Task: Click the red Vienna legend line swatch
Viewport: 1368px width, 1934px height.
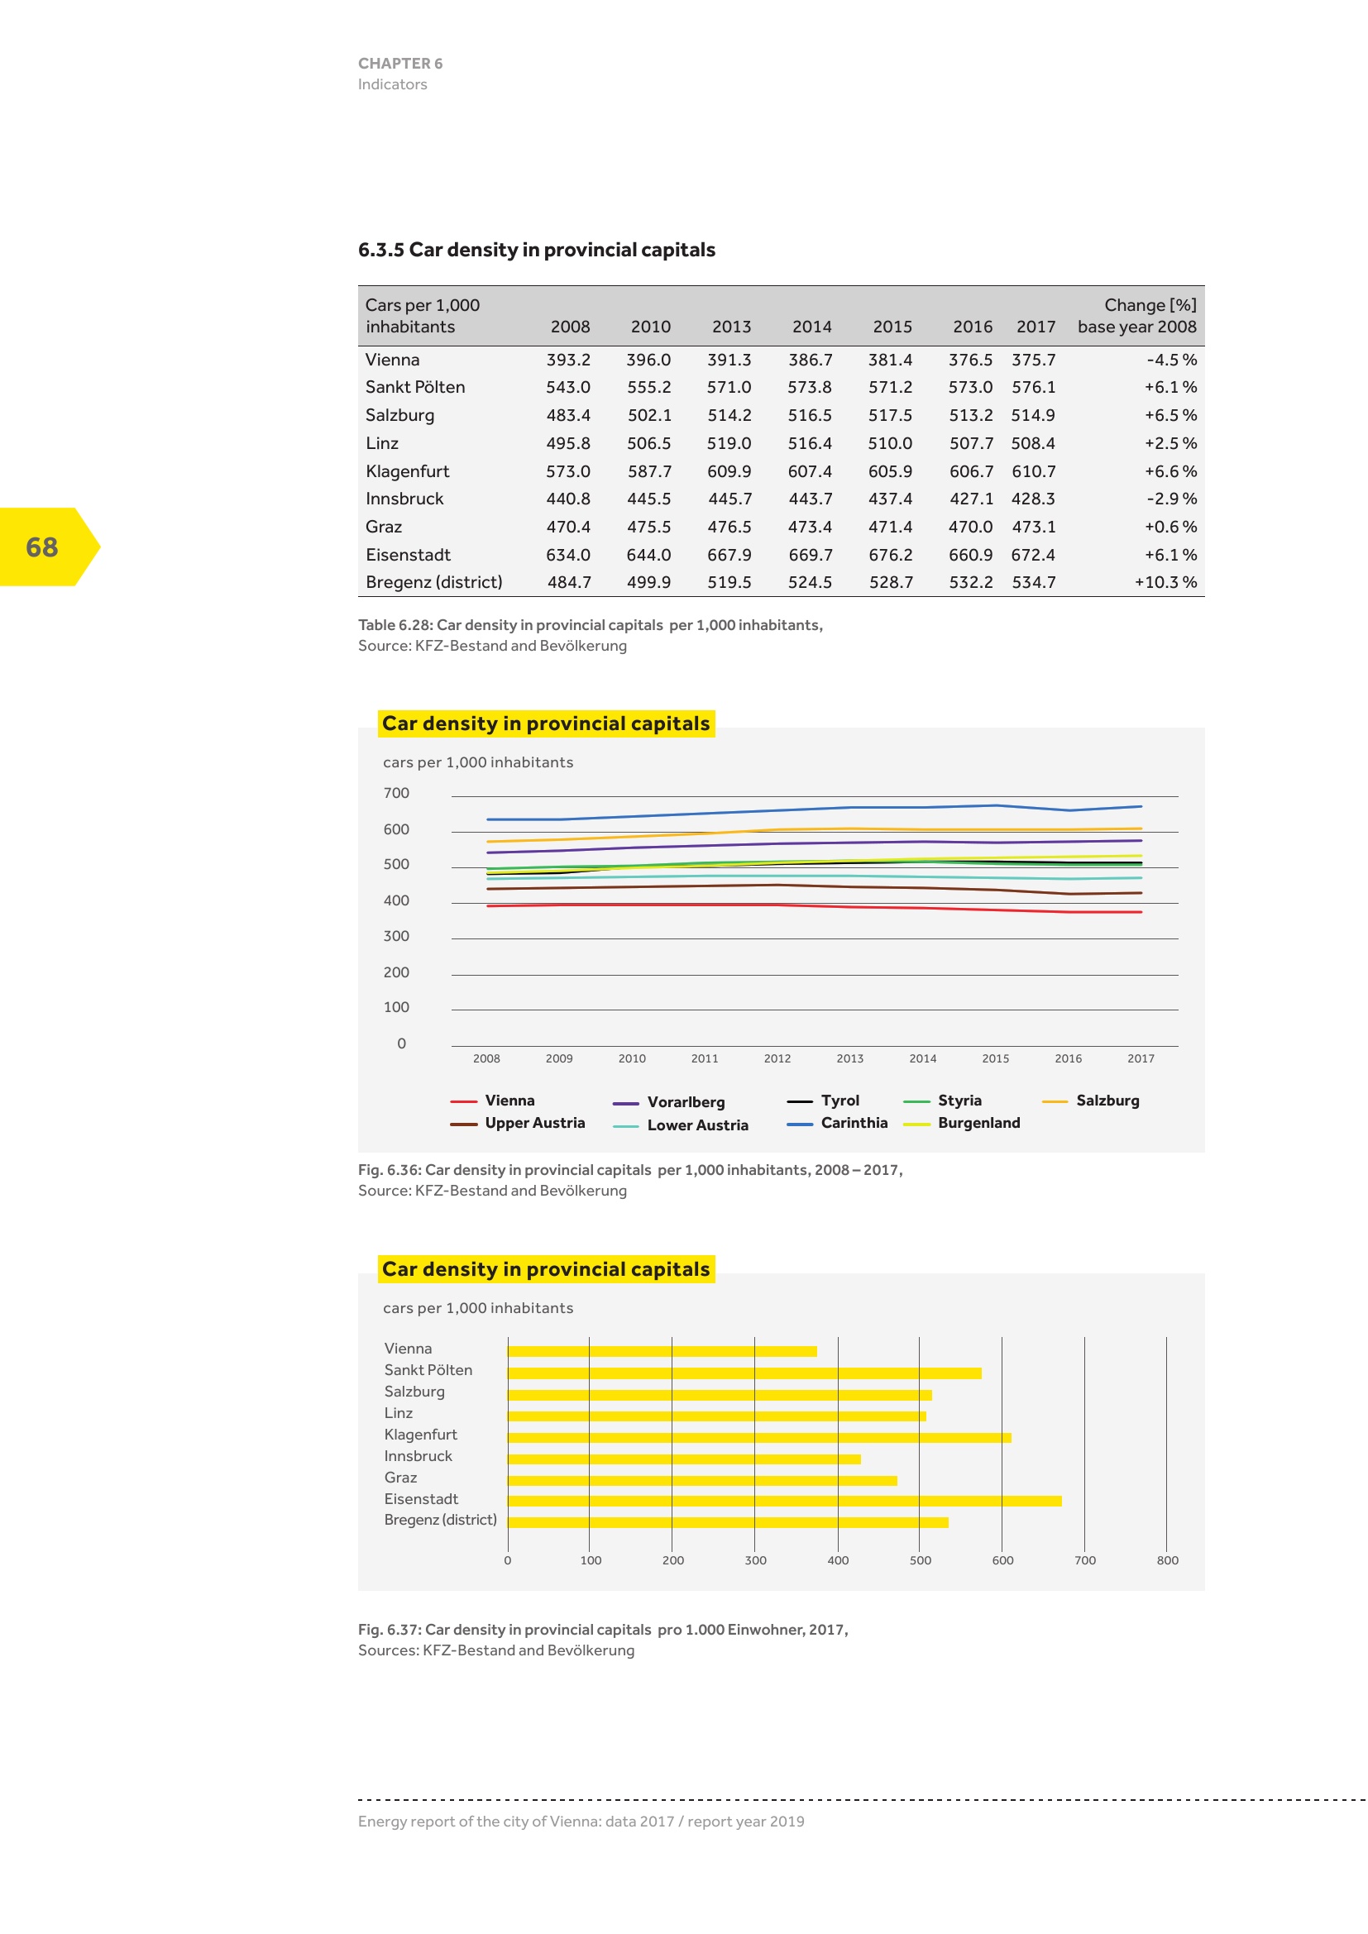Action: point(463,1101)
